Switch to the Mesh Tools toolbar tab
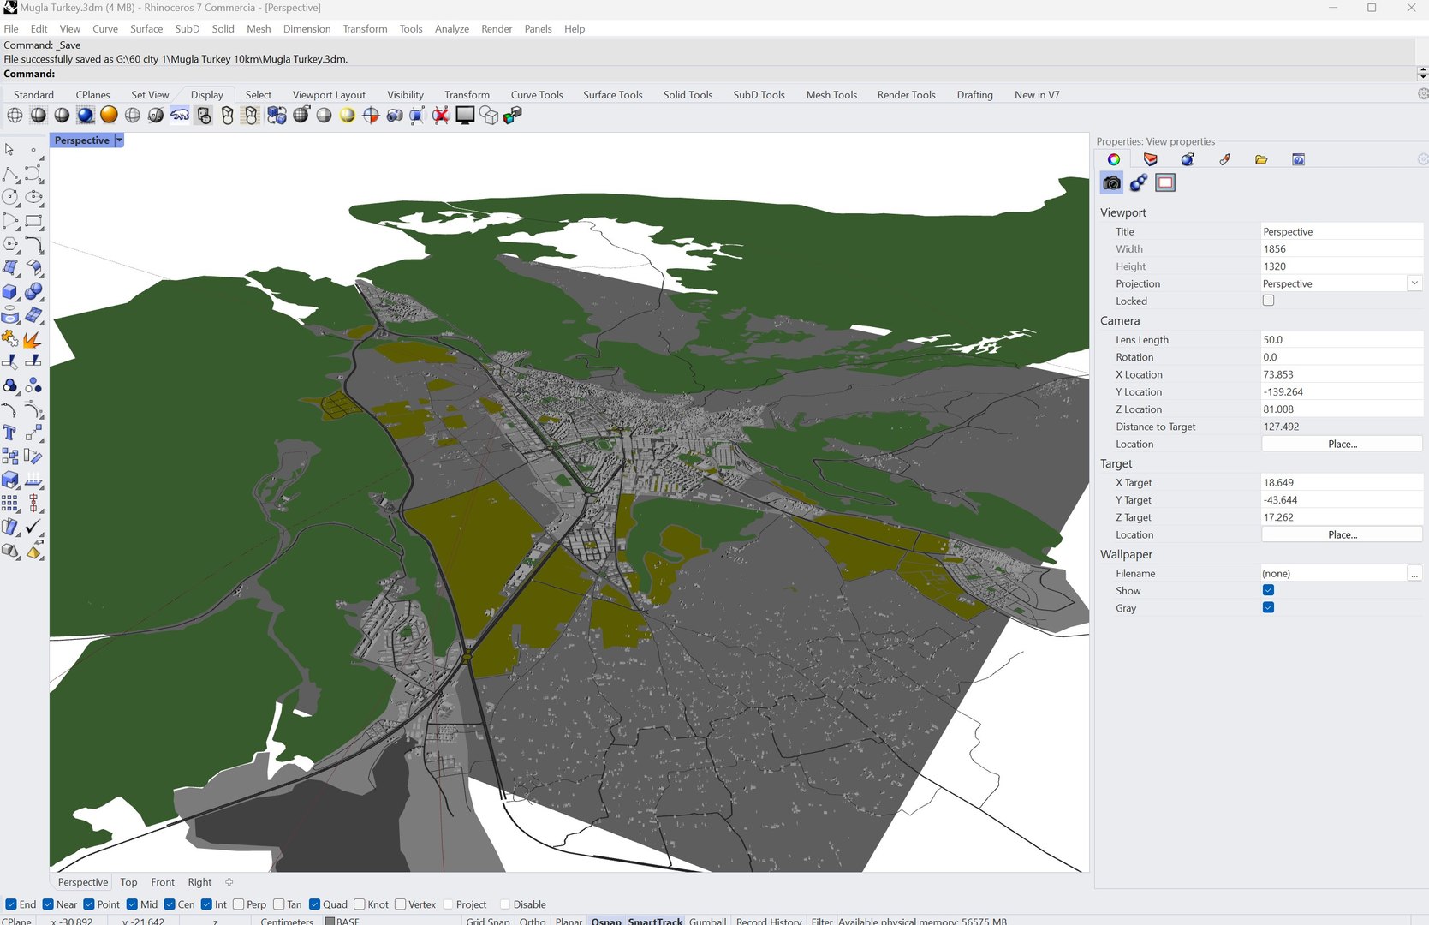Viewport: 1429px width, 925px height. 831,95
